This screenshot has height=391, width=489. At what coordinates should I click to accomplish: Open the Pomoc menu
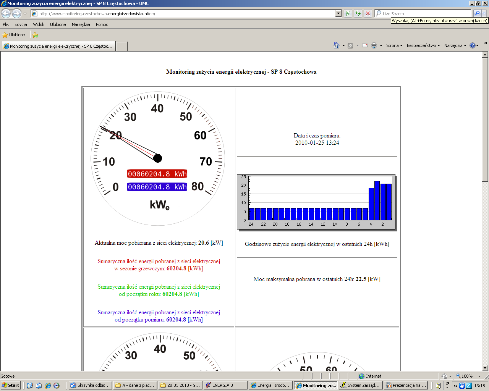[102, 24]
